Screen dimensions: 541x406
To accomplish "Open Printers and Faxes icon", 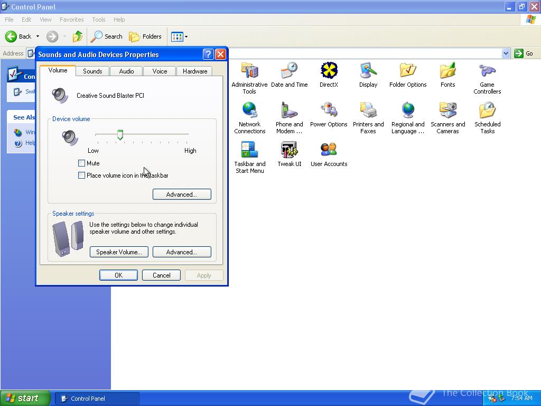I will coord(368,118).
